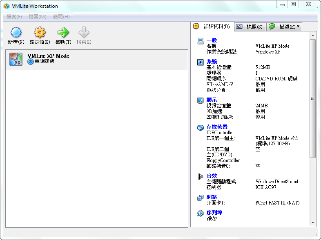Open the 存放裝置 section link

[x=217, y=127]
